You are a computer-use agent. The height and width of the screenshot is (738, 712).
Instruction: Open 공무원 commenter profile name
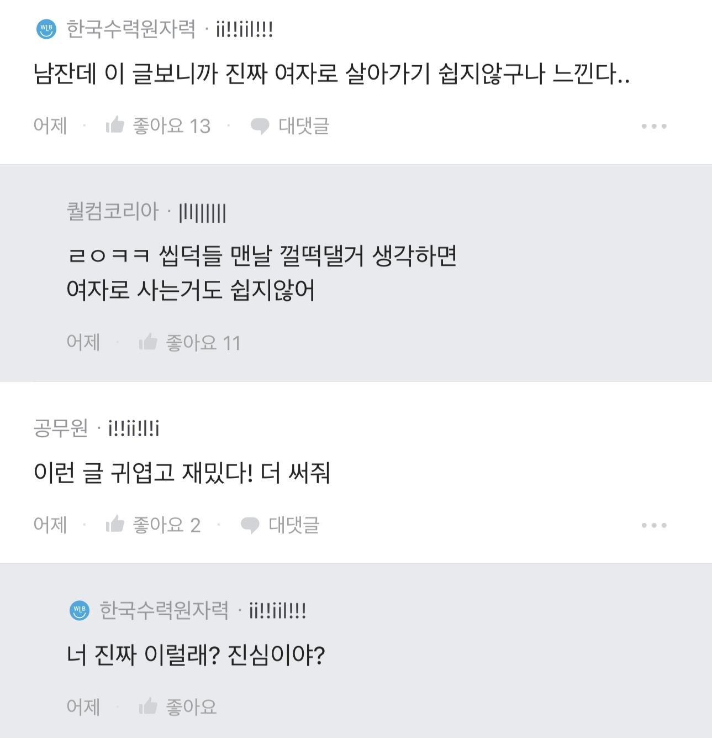(61, 428)
